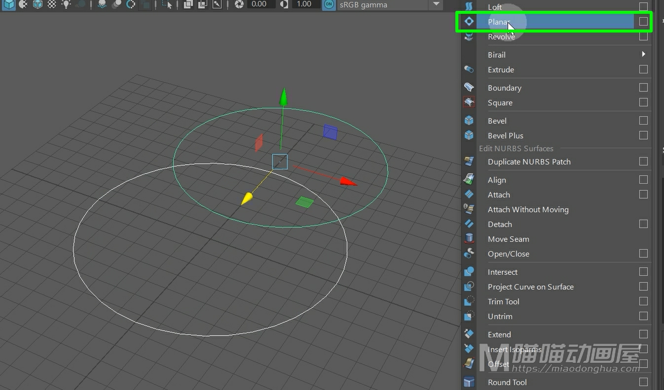Click the Isolate Select icon
The image size is (664, 390).
coord(168,4)
